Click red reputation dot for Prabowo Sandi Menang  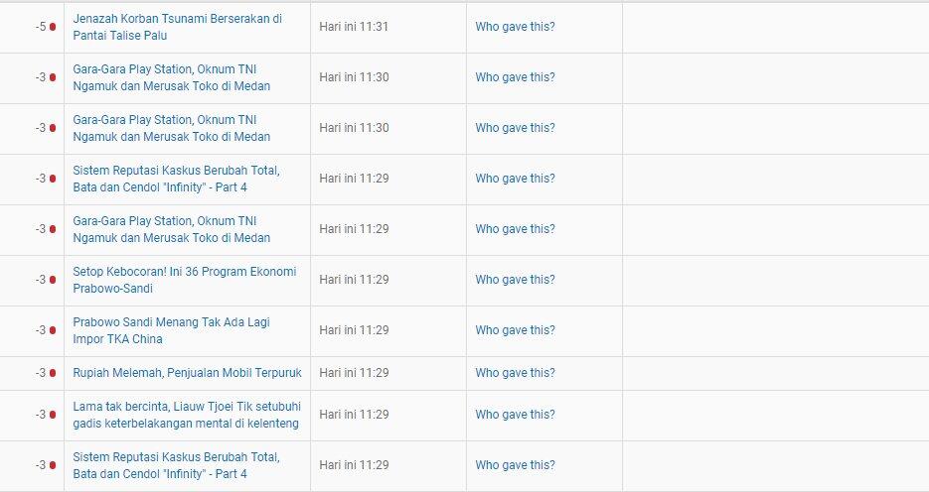tap(53, 330)
